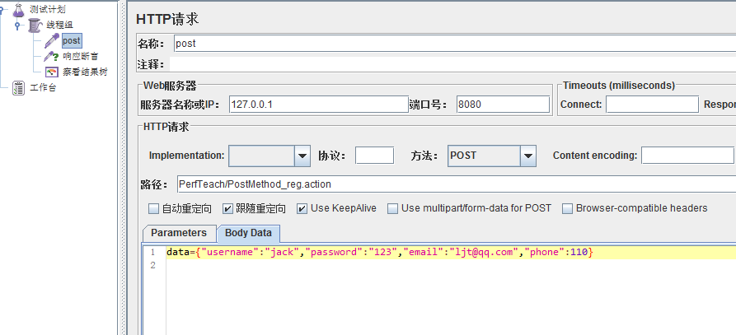Select the 测试计划 root node
The height and width of the screenshot is (335, 736).
pos(48,9)
